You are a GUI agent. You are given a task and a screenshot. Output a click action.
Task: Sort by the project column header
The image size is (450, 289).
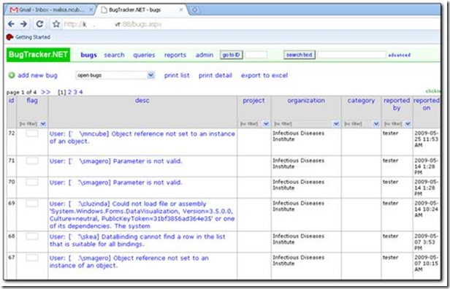pyautogui.click(x=253, y=101)
